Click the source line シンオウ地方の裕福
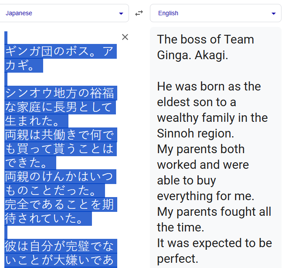The image size is (285, 268). click(x=61, y=93)
